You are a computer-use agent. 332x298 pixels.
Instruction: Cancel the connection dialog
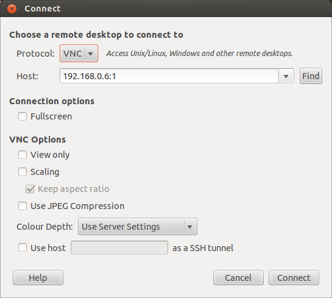tap(238, 278)
